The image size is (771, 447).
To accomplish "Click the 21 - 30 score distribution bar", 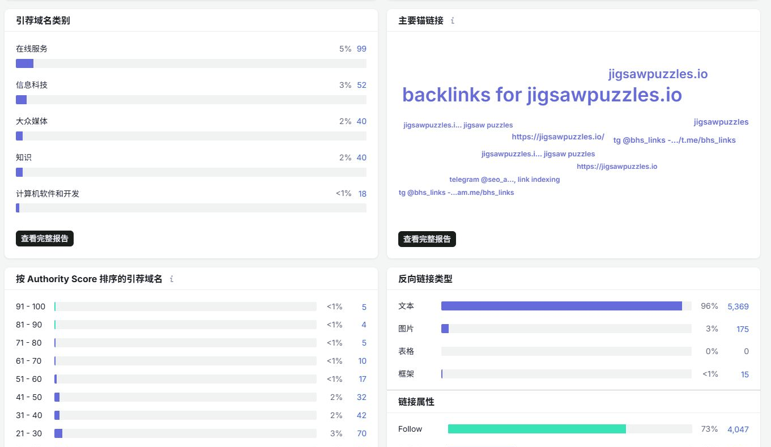I will tap(185, 433).
